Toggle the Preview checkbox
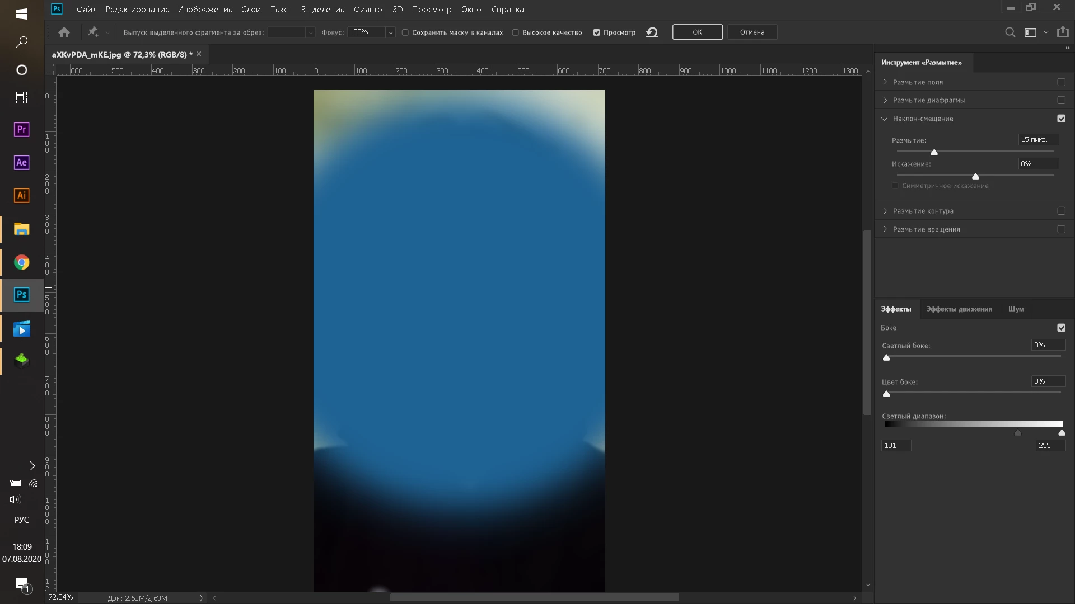The image size is (1075, 604). click(x=597, y=32)
